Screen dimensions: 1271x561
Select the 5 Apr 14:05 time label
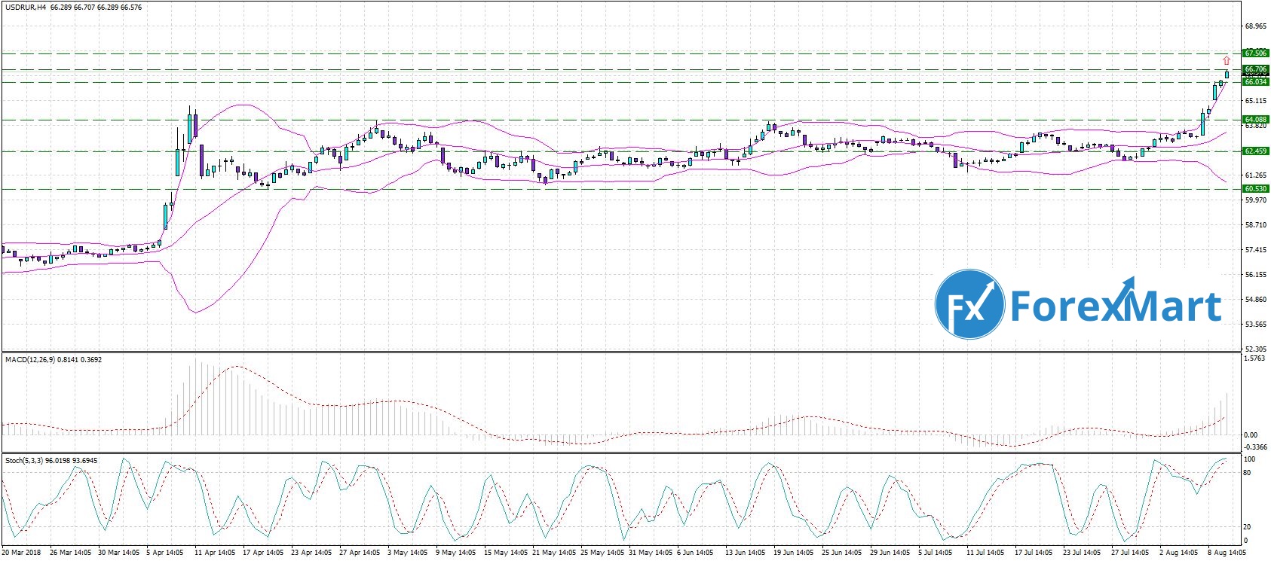click(166, 553)
